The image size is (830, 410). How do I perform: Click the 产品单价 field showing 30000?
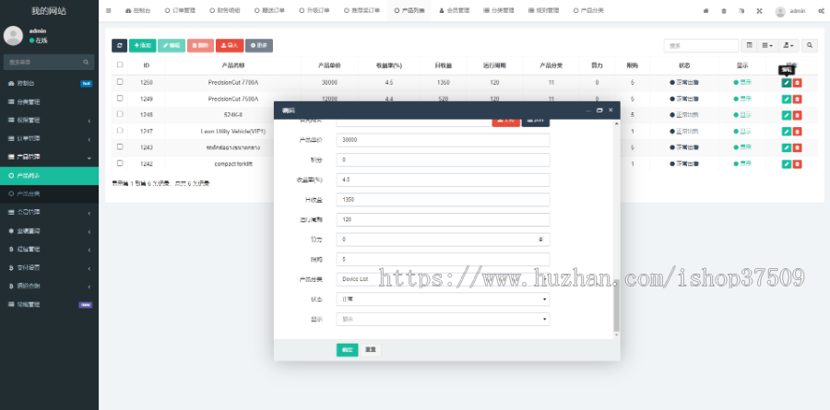(x=443, y=140)
